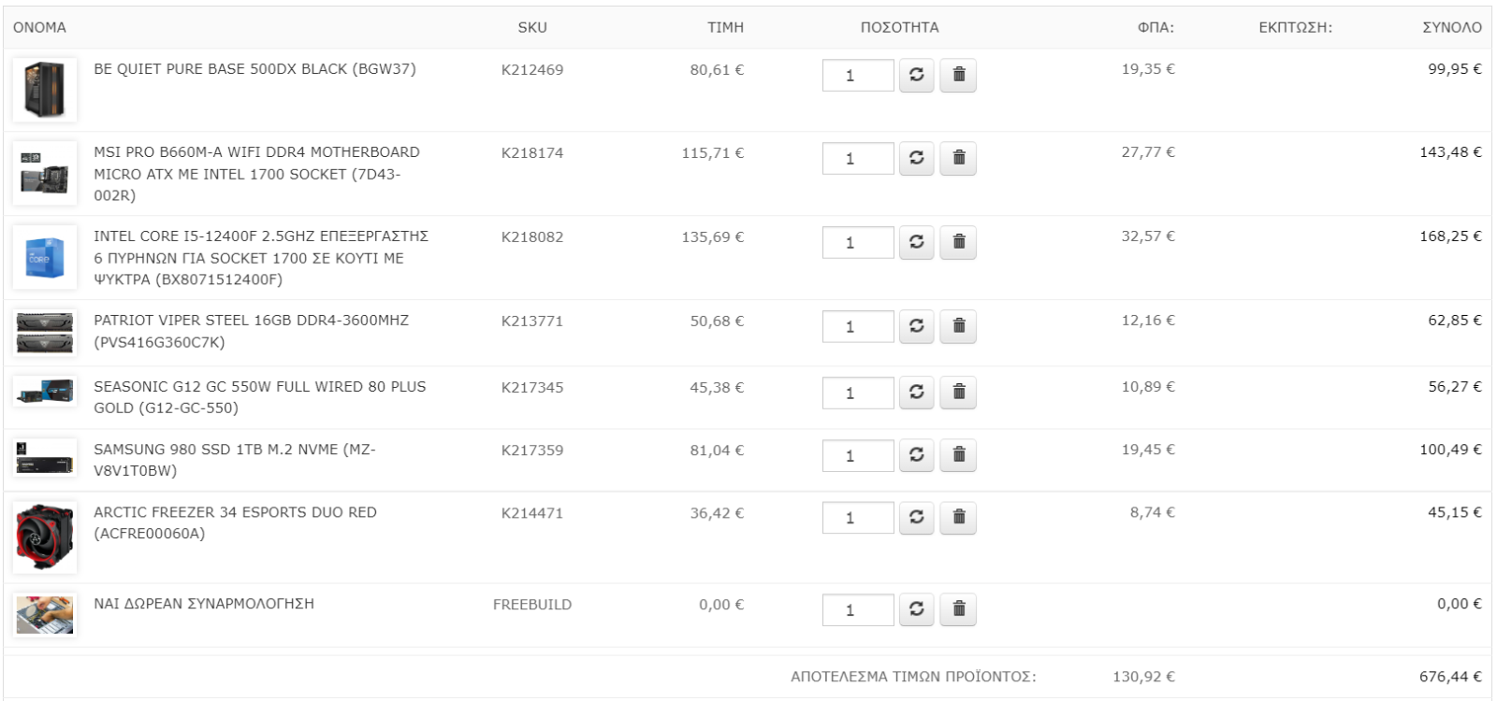The height and width of the screenshot is (701, 1497).
Task: Open PATRIOT VIPER STEEL 16GB DDR4-3600MHZ link
Action: pos(251,331)
